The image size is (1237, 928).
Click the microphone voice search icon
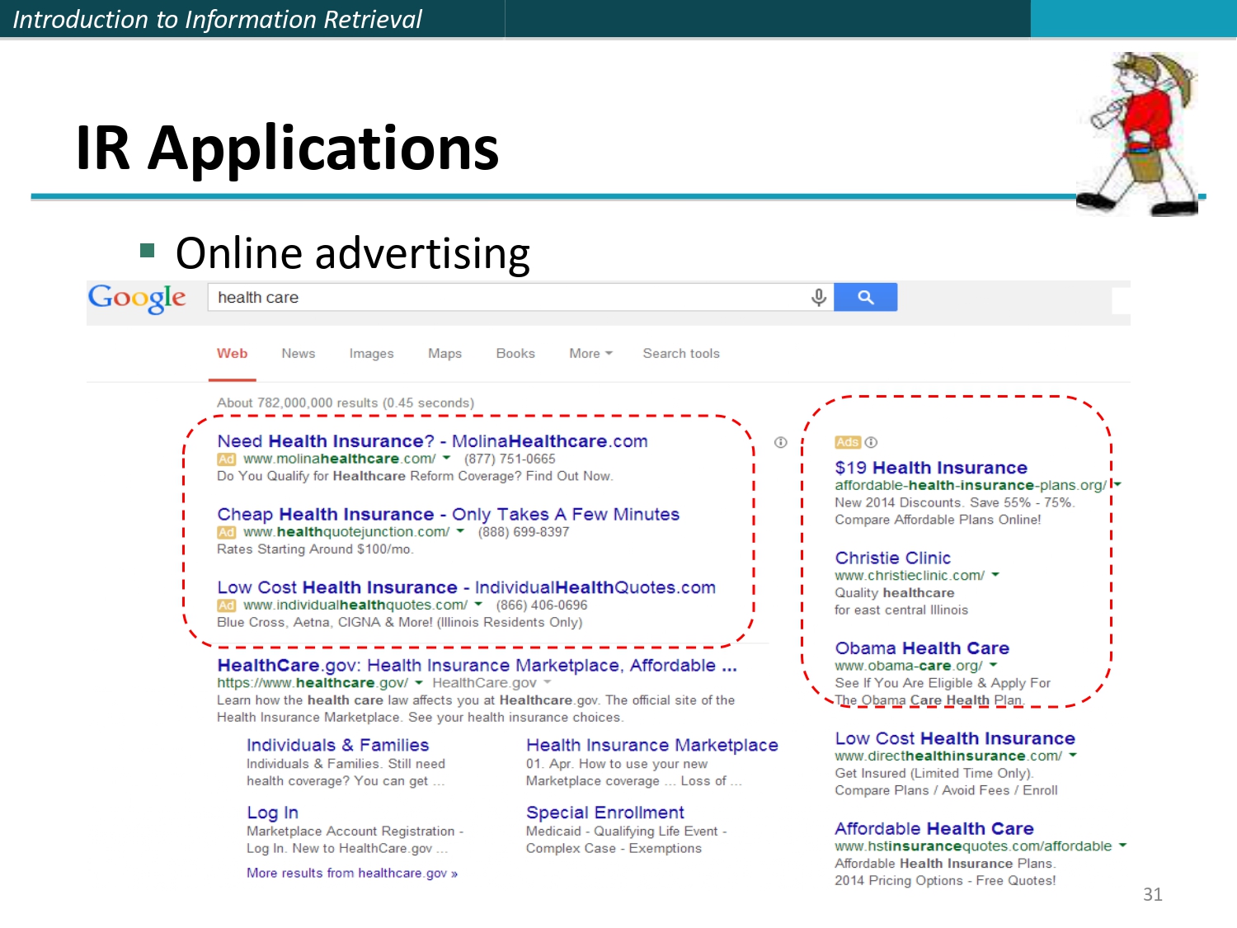(x=818, y=297)
